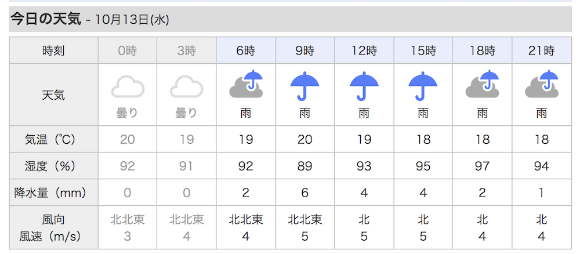
Task: Select the 21時 column header
Action: point(542,50)
